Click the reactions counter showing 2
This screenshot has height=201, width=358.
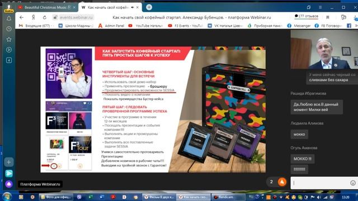271,182
